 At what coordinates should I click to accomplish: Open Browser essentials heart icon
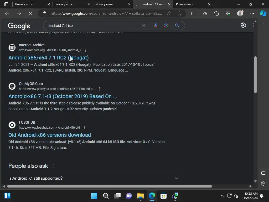click(228, 13)
